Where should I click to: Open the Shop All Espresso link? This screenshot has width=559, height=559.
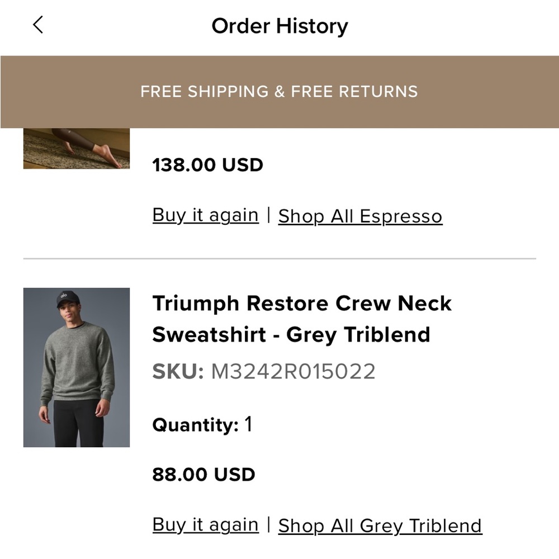[x=359, y=215]
